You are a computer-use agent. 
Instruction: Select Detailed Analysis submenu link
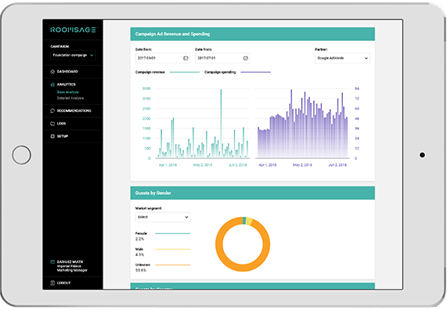tap(70, 98)
